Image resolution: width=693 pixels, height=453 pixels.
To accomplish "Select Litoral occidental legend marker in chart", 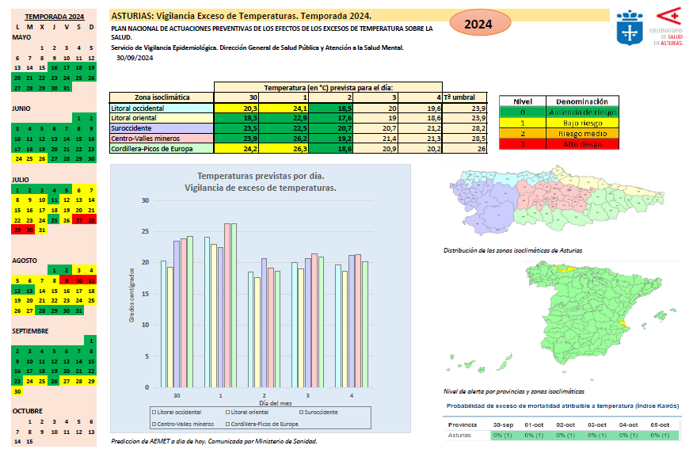I will (154, 412).
